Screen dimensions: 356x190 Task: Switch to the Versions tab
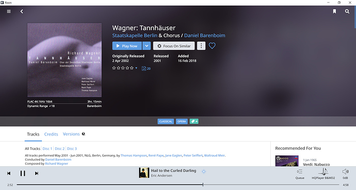71,134
